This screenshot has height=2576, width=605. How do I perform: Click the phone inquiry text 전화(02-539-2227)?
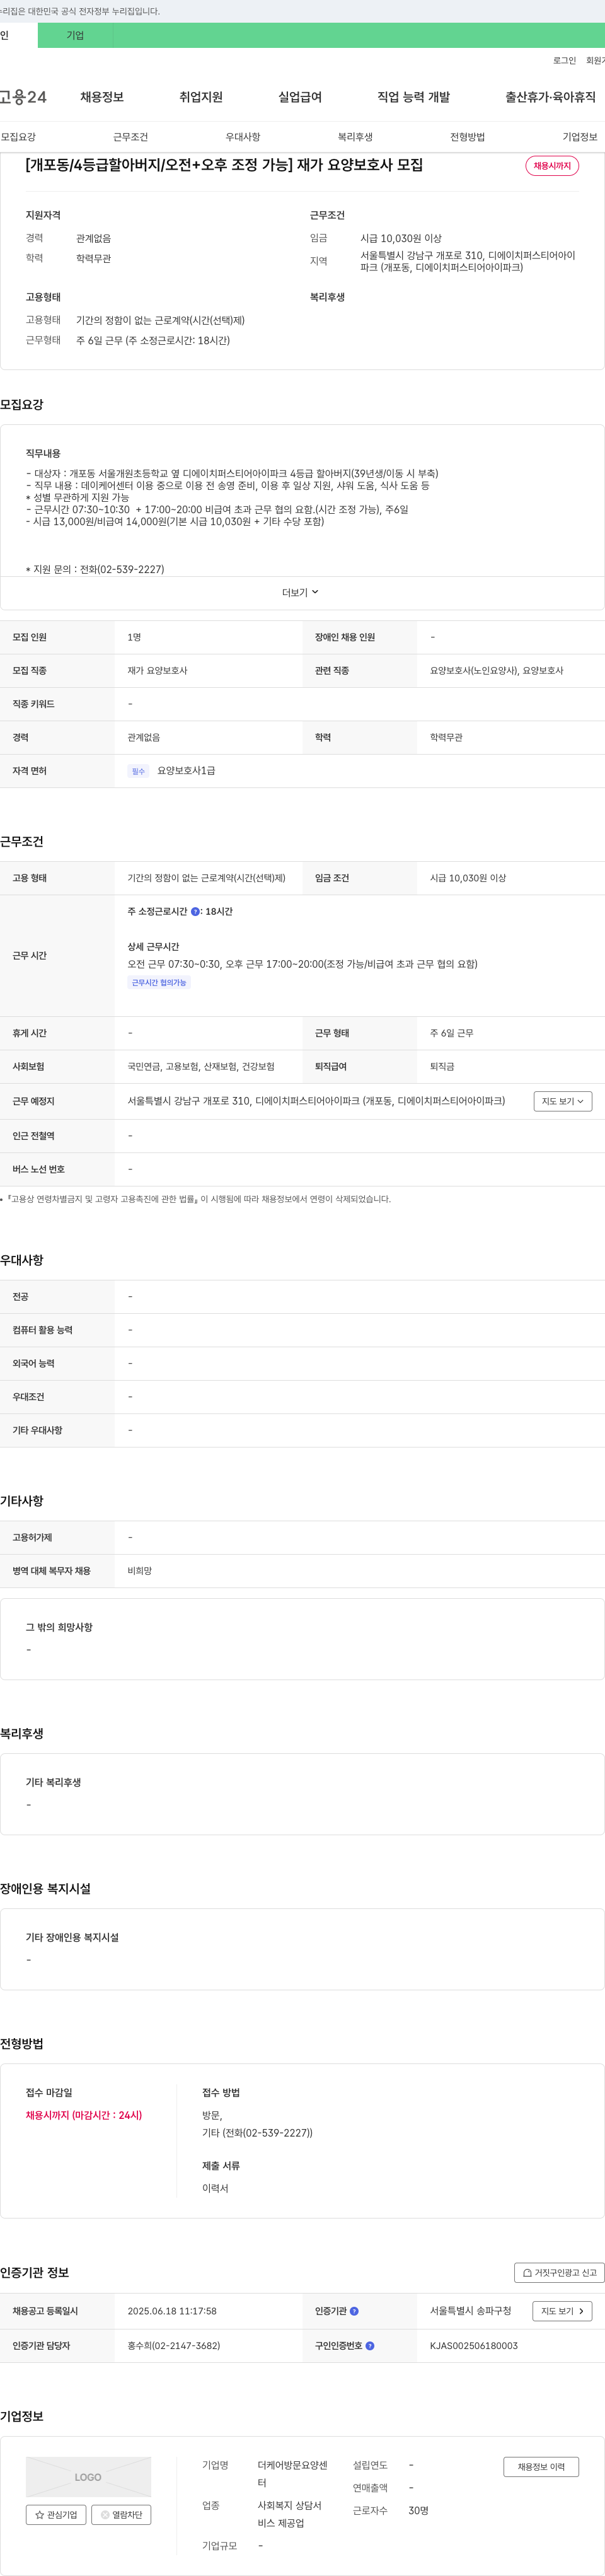point(122,569)
